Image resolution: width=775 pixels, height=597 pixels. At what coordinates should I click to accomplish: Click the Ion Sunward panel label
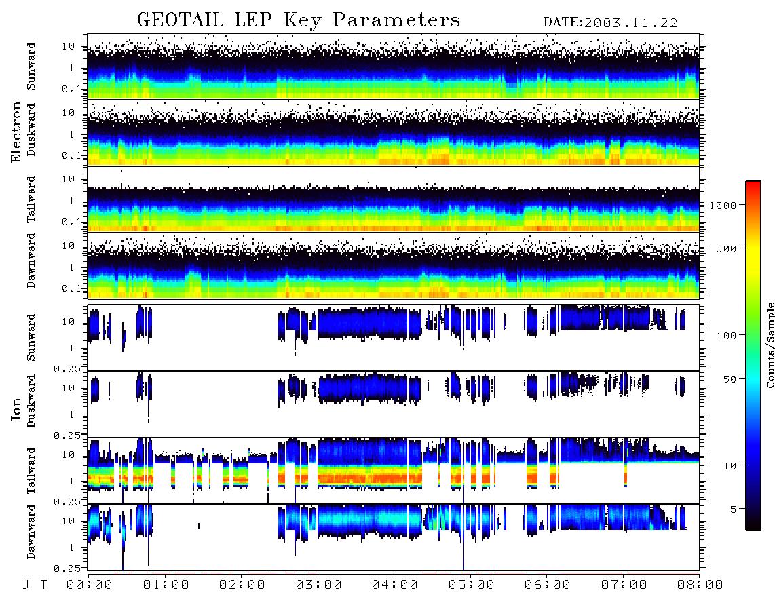31,337
